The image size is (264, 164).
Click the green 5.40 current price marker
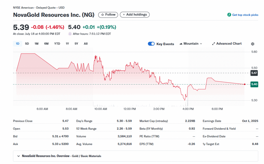coord(254,84)
